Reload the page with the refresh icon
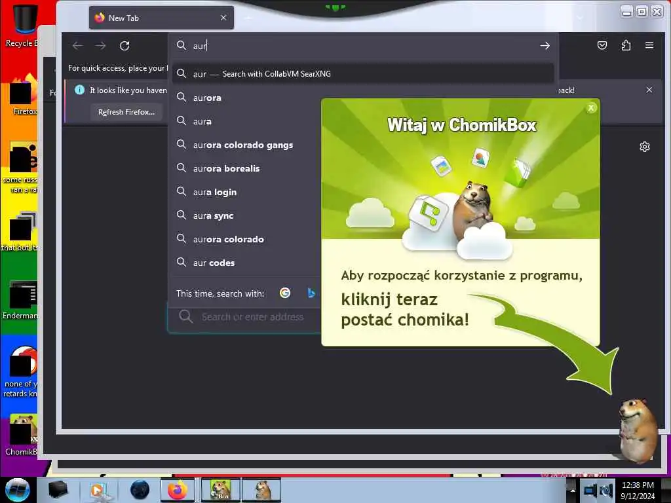The height and width of the screenshot is (503, 671). tap(125, 46)
